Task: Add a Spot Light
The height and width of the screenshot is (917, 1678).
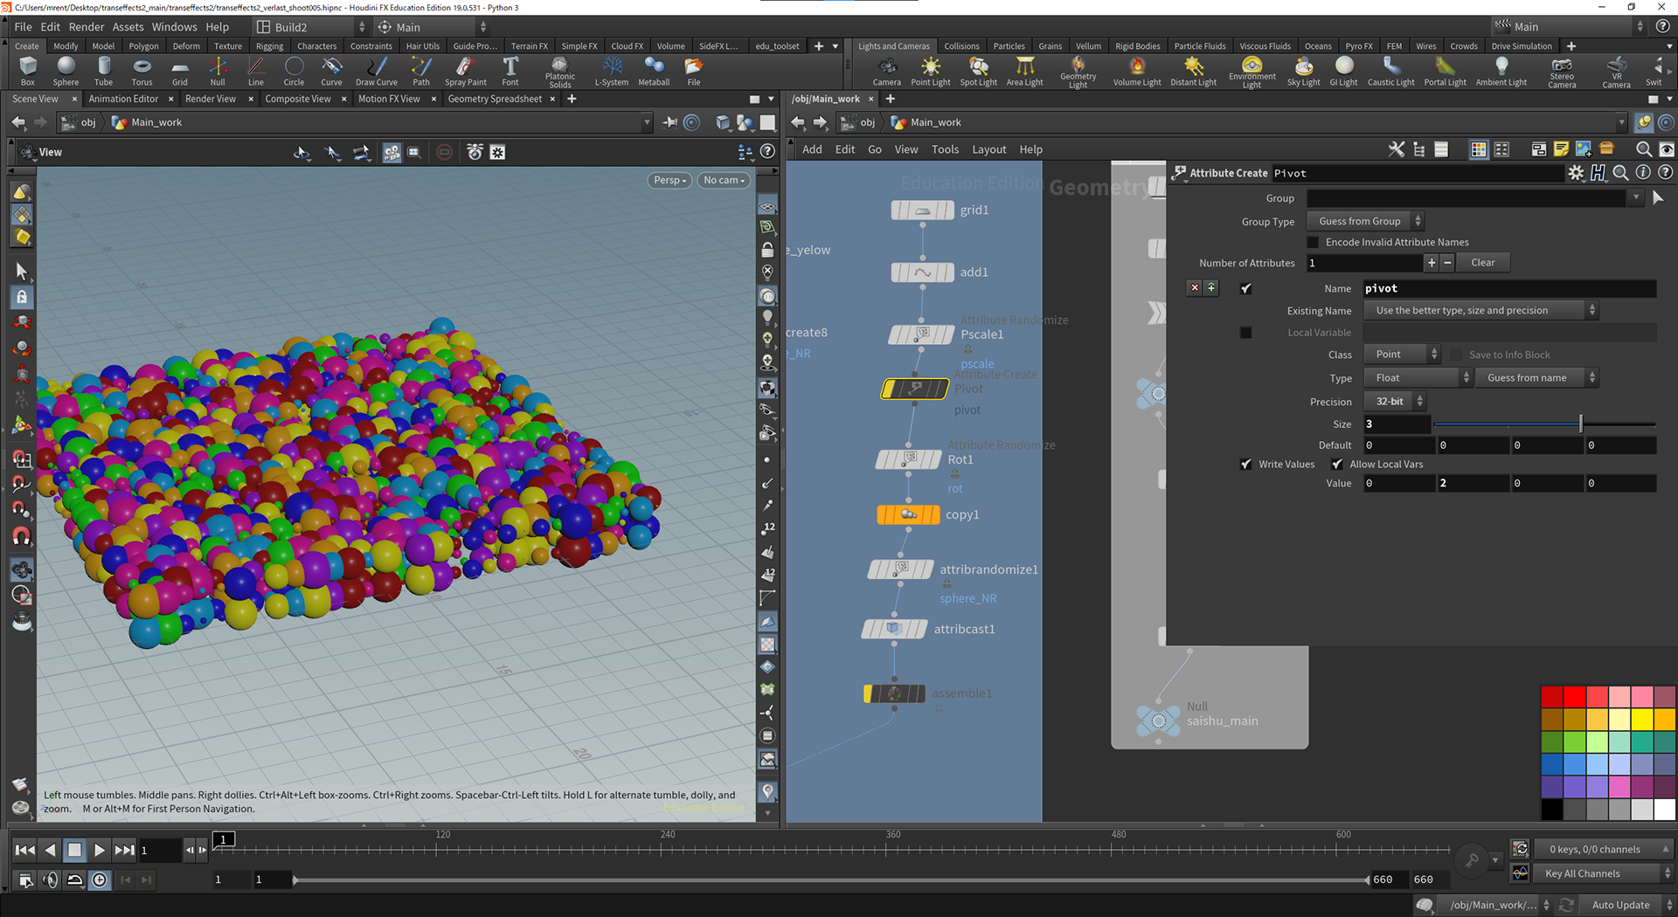Action: click(x=979, y=71)
